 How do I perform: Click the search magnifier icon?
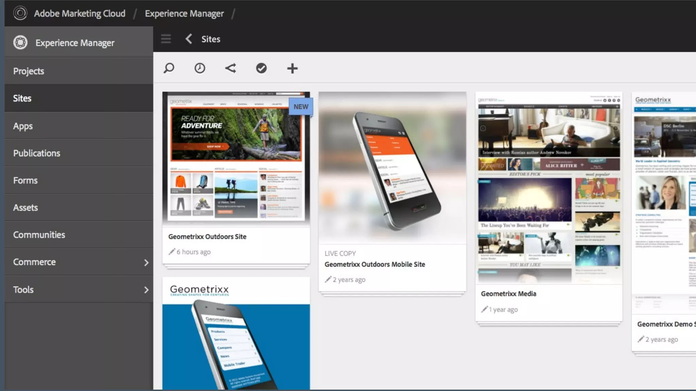pos(169,68)
